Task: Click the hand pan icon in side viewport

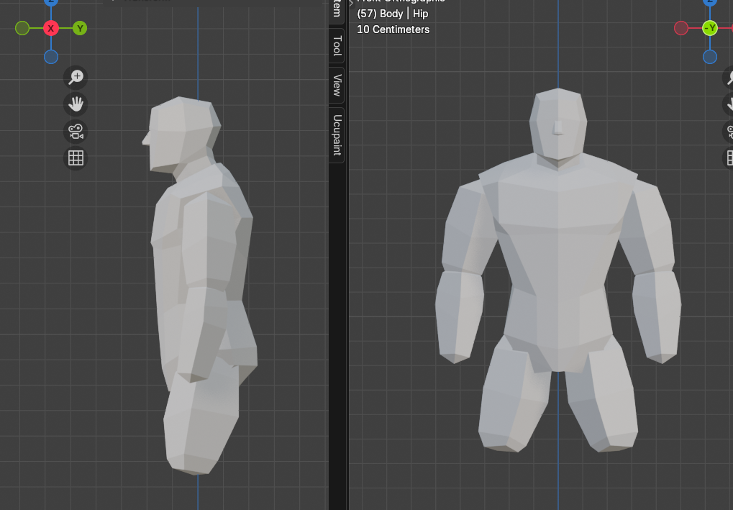Action: click(x=76, y=104)
